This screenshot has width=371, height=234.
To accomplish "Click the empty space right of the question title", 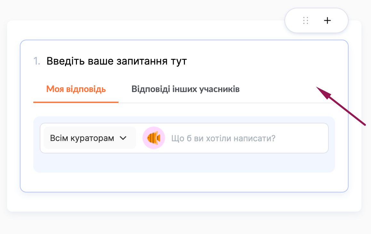I will pos(263,61).
